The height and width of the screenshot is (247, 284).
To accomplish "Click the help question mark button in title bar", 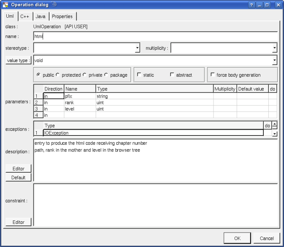I will point(251,5).
